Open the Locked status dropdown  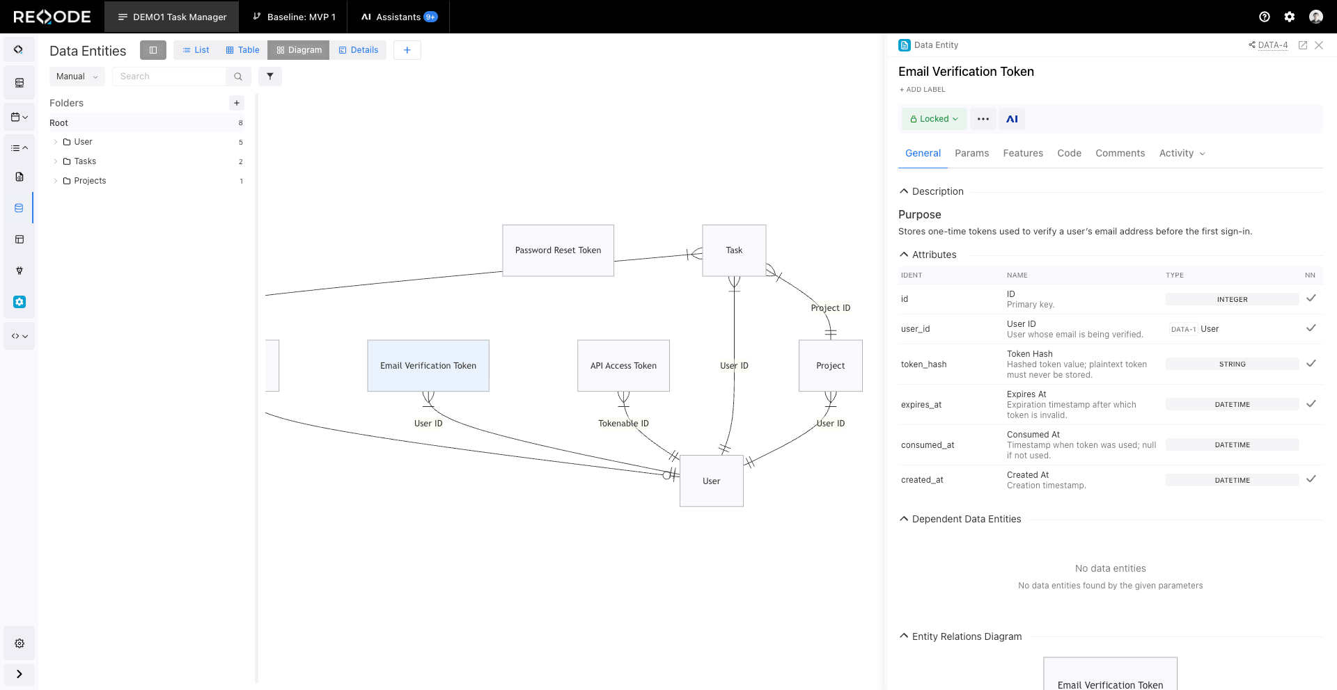click(934, 119)
